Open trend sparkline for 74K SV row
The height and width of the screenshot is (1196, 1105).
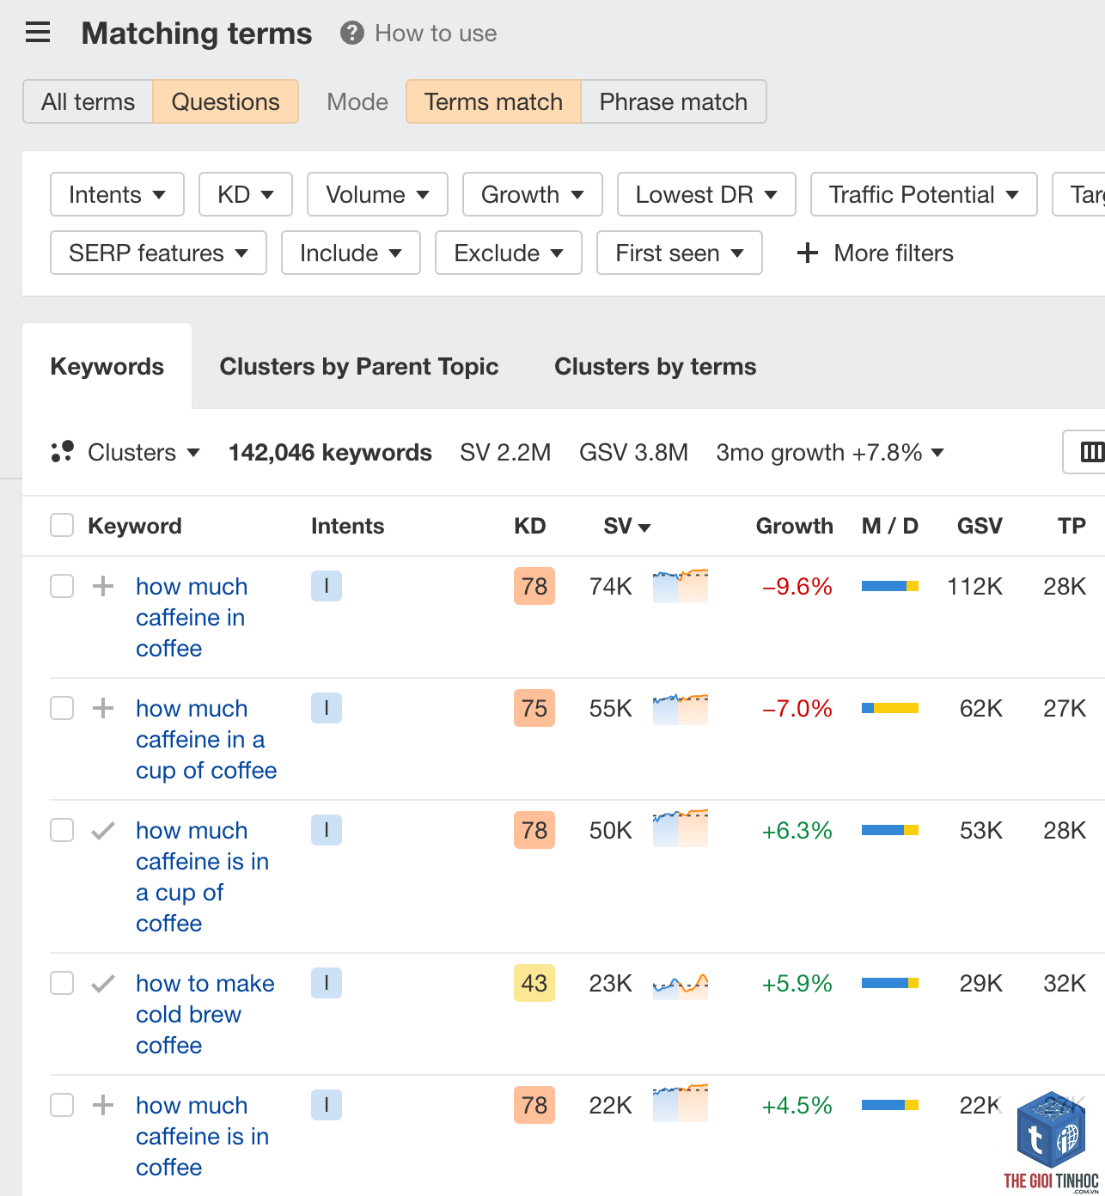(681, 586)
